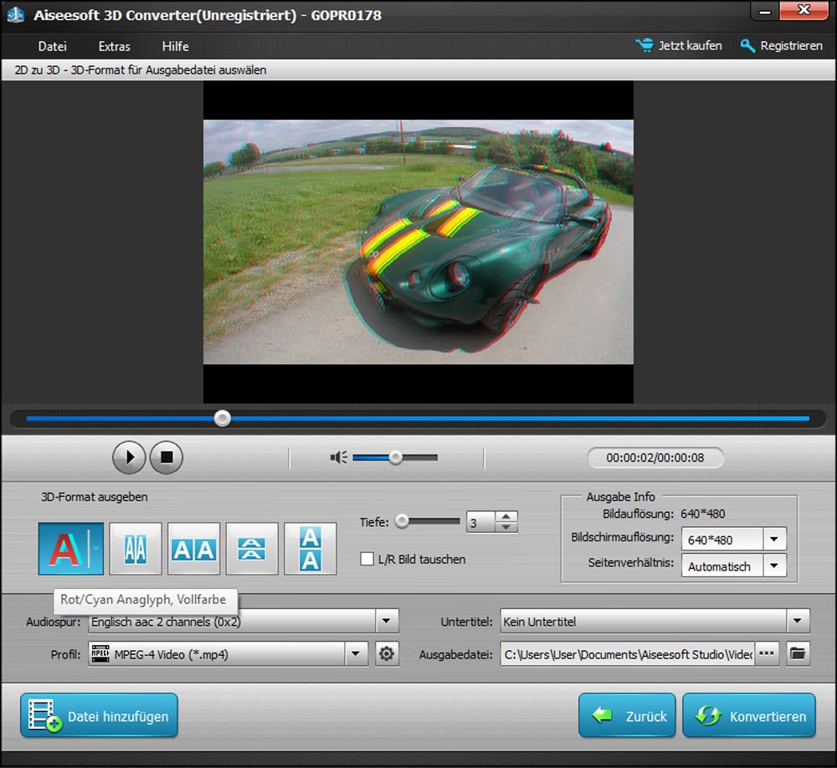Choose side-by-side half-width 3D format
Viewport: 837px width, 768px height.
pos(136,549)
